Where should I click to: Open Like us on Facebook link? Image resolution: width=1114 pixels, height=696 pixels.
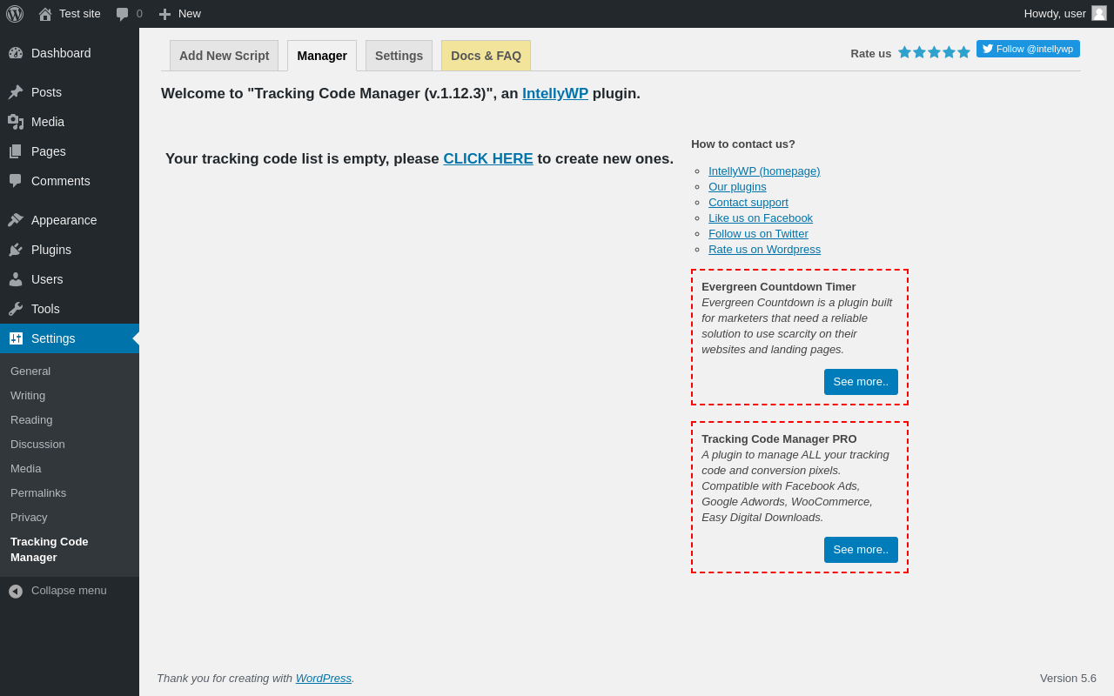tap(761, 218)
